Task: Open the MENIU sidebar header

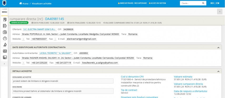Action: (x=4, y=12)
